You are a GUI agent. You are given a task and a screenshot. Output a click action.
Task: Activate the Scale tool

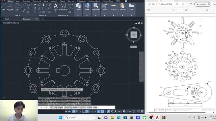coord(39,12)
